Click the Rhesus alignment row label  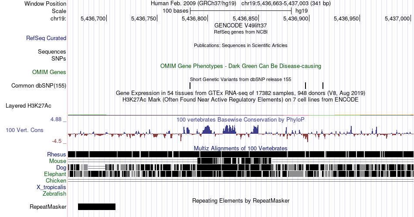click(57, 154)
